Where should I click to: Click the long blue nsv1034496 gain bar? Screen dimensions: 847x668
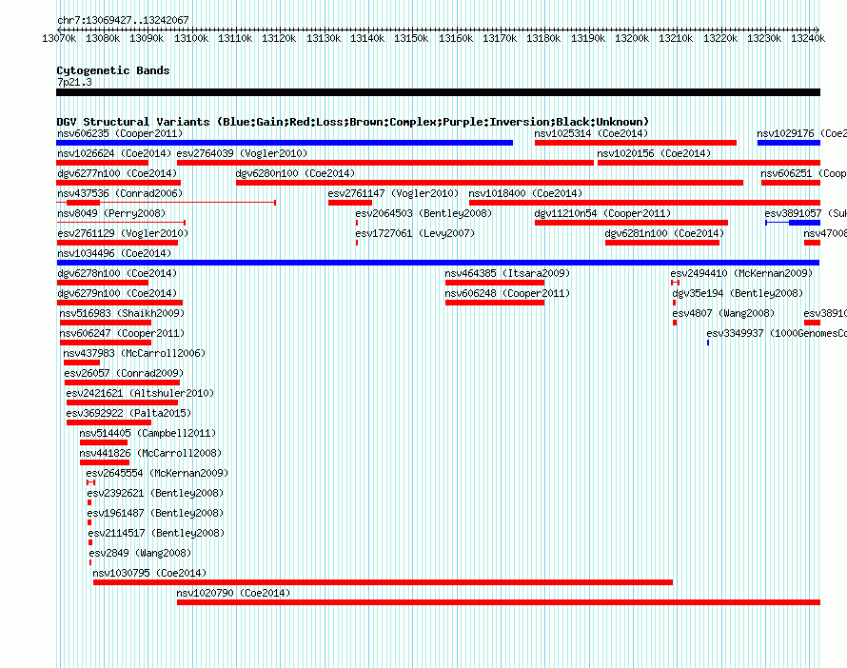click(x=438, y=263)
